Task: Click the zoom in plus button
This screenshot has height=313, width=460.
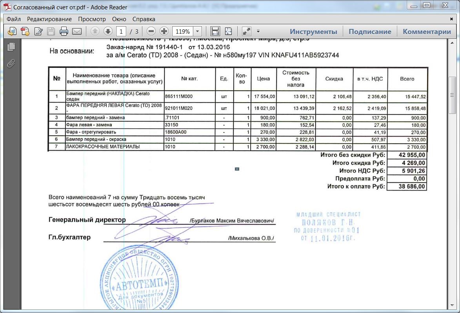Action: click(x=164, y=31)
